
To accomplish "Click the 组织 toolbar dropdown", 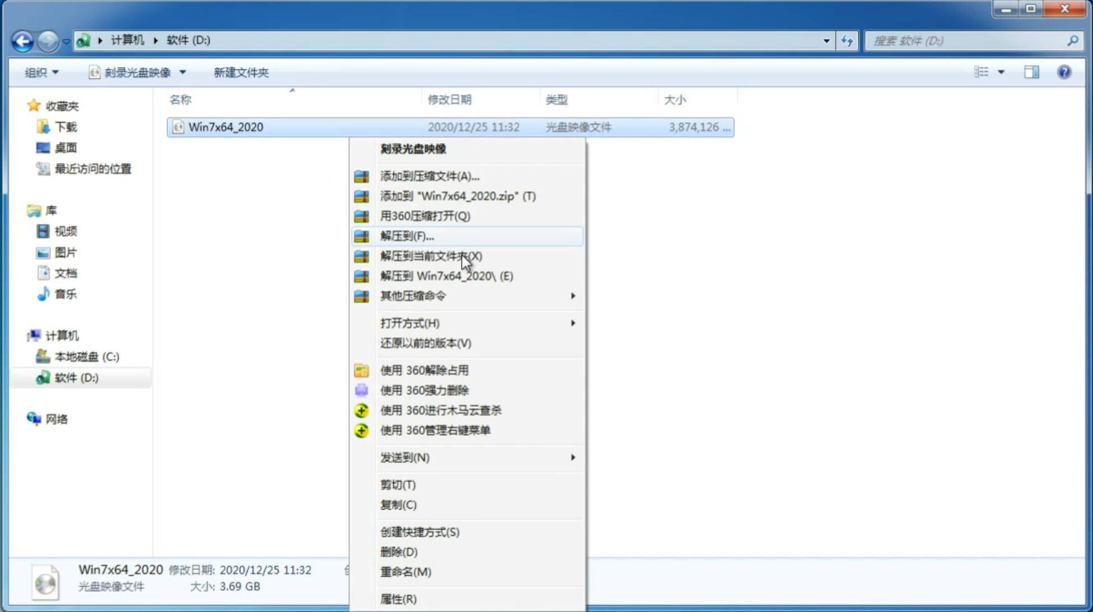I will pos(41,72).
